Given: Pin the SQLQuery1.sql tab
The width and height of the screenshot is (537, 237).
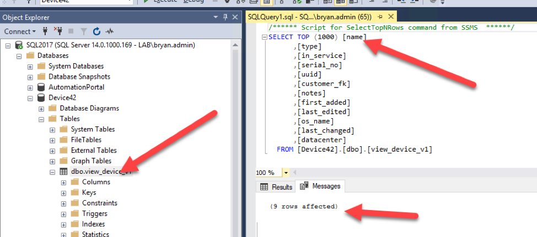Looking at the screenshot, I should click(380, 18).
